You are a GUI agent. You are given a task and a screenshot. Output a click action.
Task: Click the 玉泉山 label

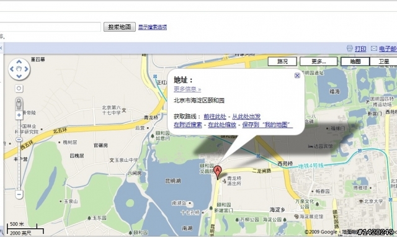[71, 202]
